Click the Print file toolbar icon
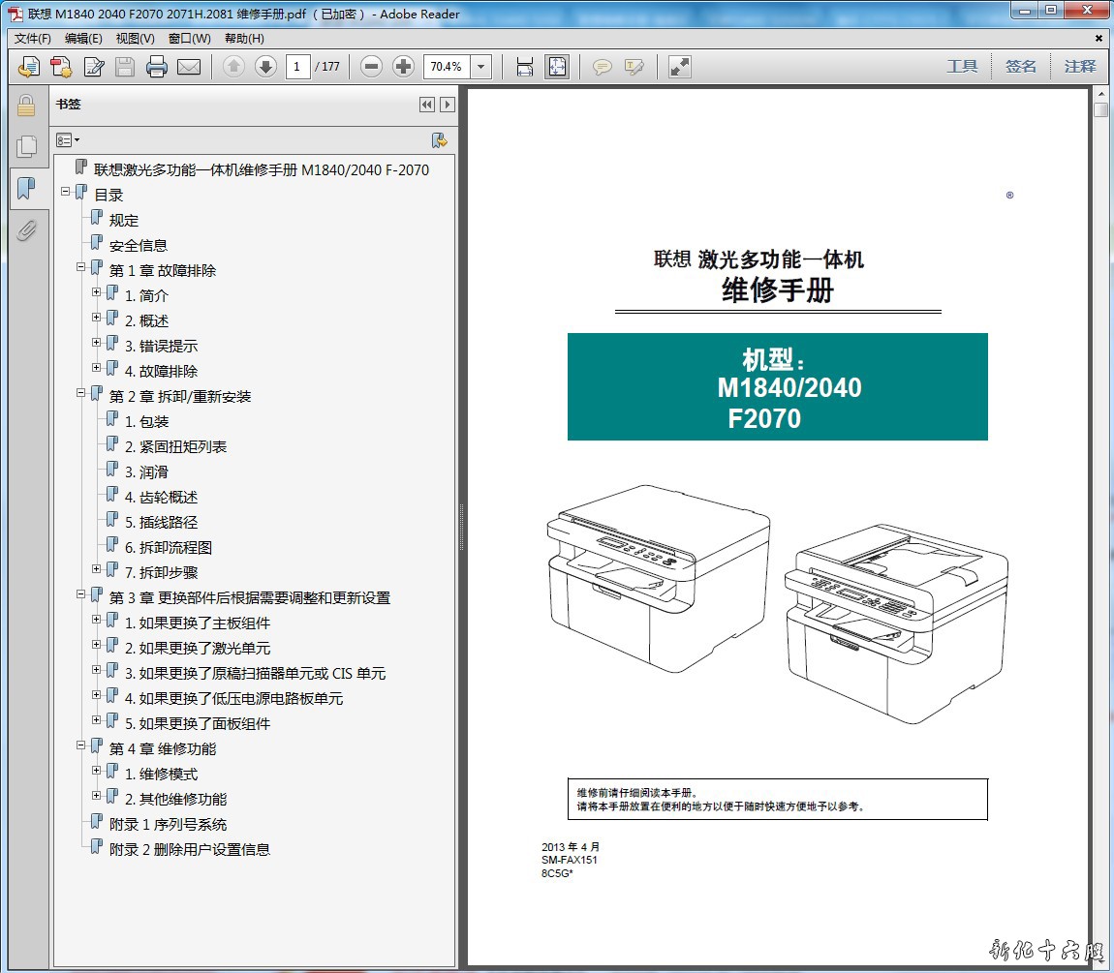Screen dimensions: 1114x973 coord(157,67)
